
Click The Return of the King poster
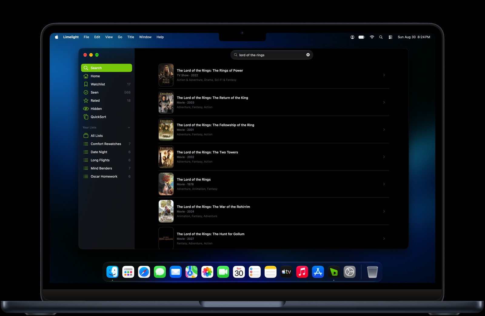(166, 102)
